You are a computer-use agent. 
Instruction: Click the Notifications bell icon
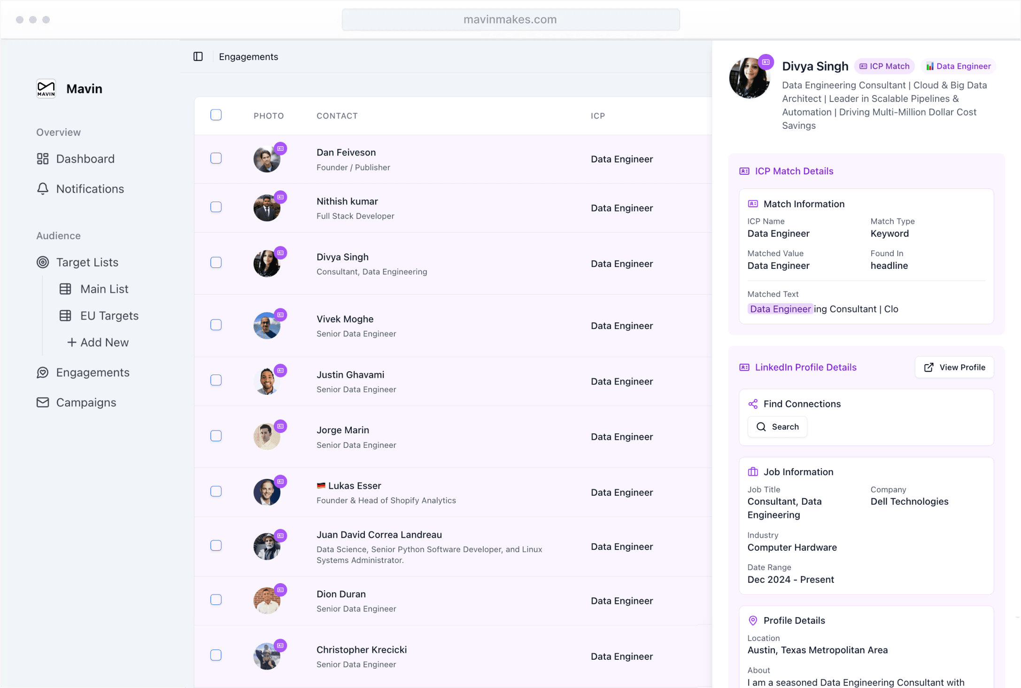43,189
